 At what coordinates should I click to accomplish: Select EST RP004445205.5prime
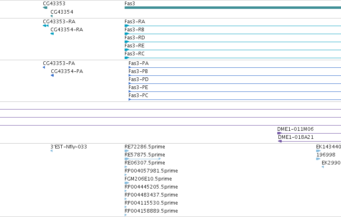click(151, 187)
